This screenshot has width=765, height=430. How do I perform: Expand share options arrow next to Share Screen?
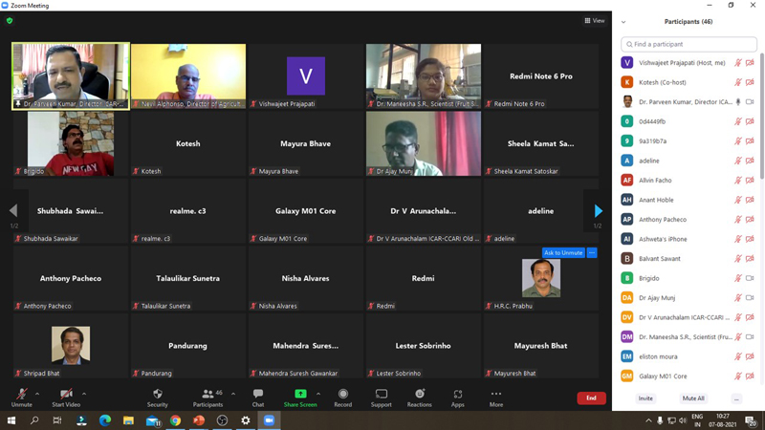click(x=318, y=394)
